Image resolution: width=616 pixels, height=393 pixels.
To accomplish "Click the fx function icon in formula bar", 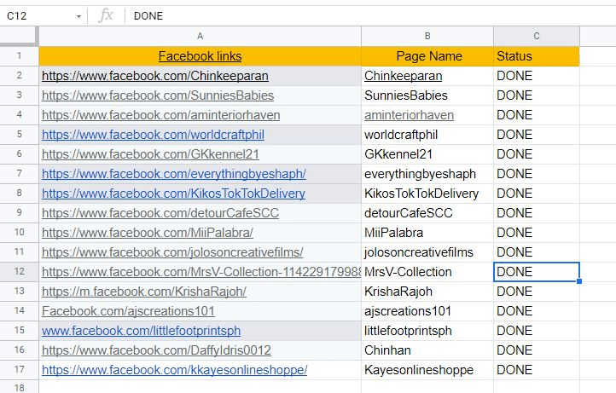I will [106, 16].
